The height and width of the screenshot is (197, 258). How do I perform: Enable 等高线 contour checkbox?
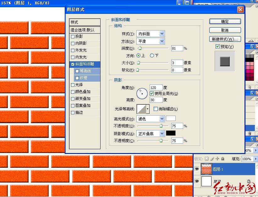[x=77, y=71]
